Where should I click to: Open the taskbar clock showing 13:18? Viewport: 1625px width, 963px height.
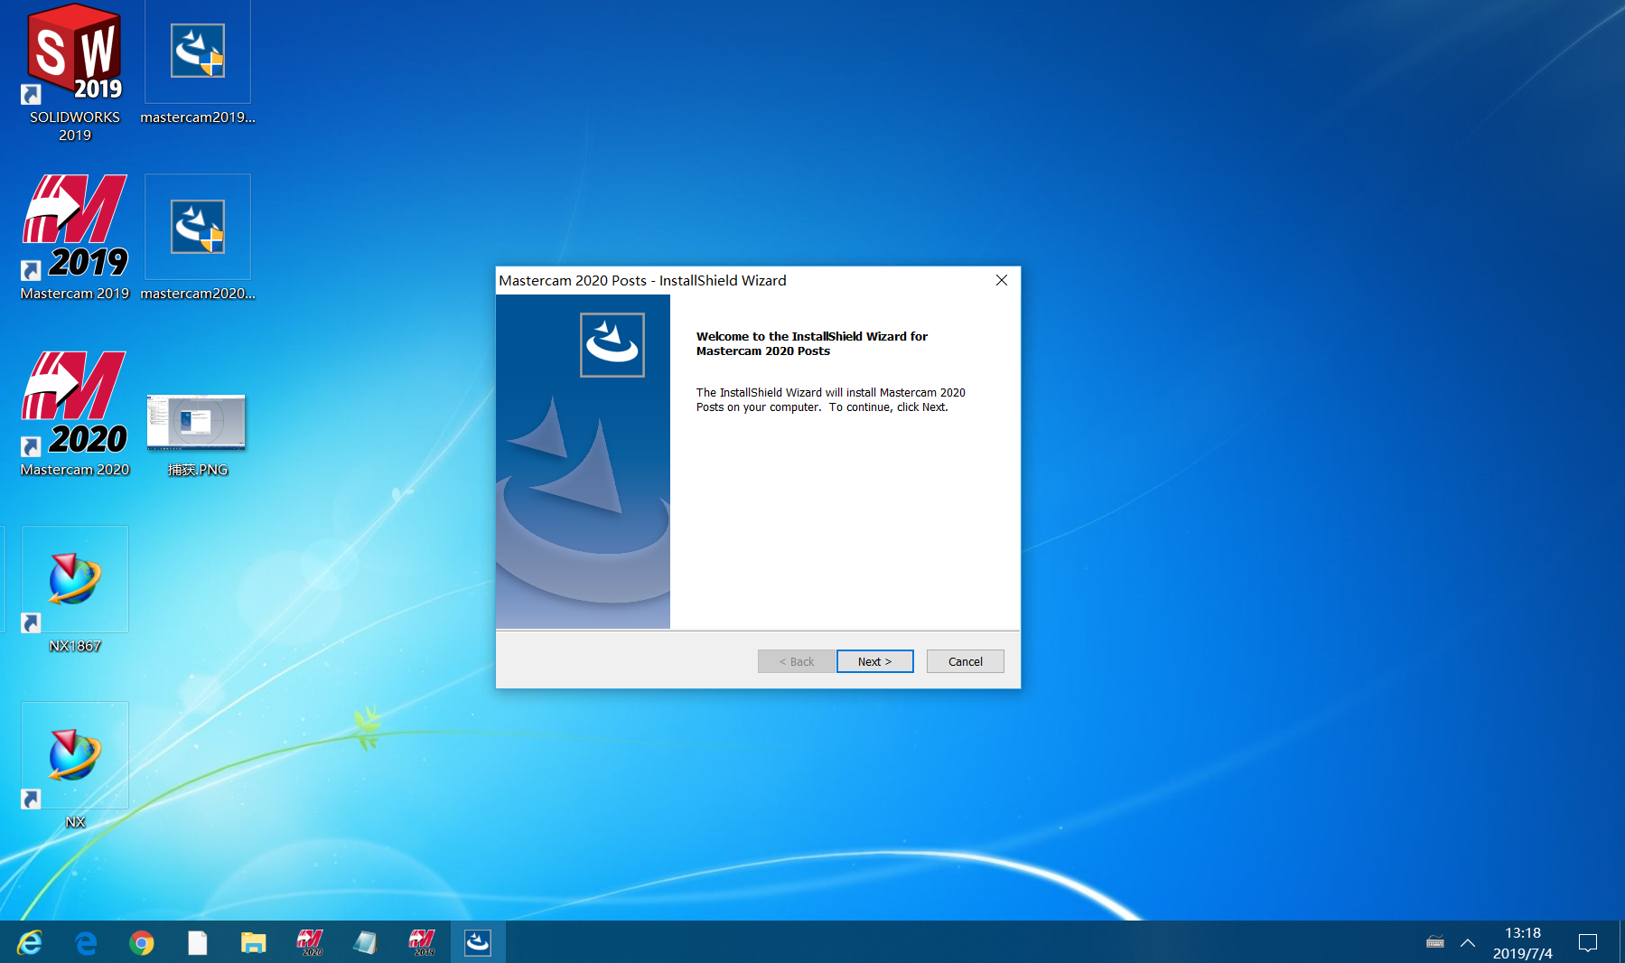coord(1523,943)
